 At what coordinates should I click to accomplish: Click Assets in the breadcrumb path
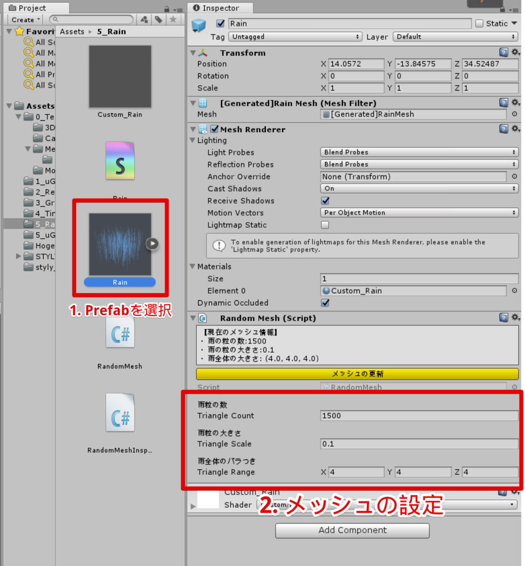click(x=72, y=32)
